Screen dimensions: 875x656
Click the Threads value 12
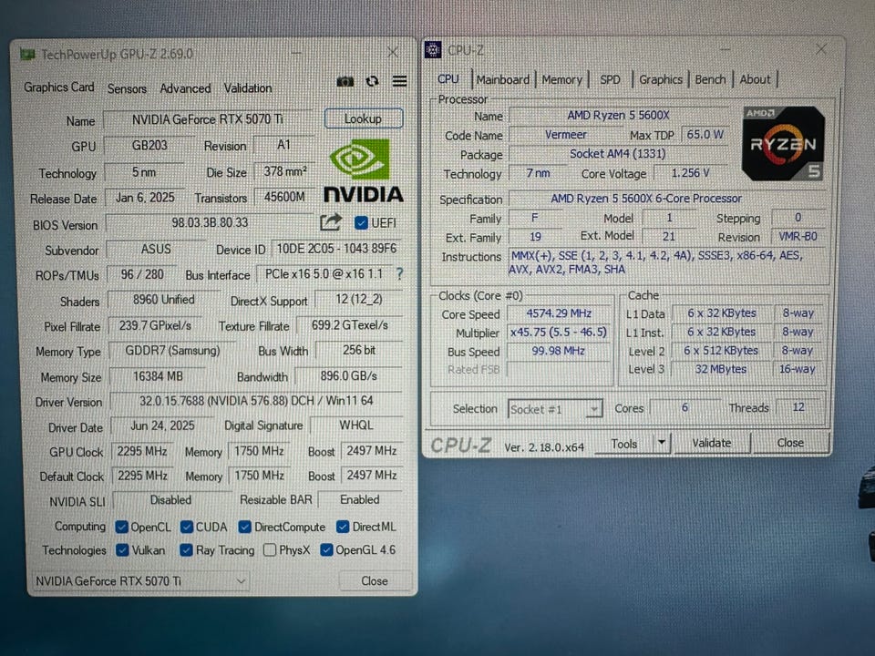pyautogui.click(x=798, y=407)
